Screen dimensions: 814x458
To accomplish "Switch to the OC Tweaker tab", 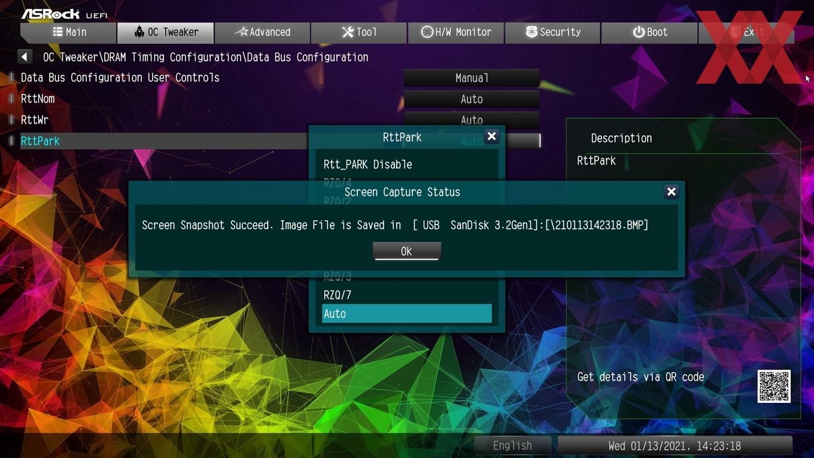I will point(166,32).
